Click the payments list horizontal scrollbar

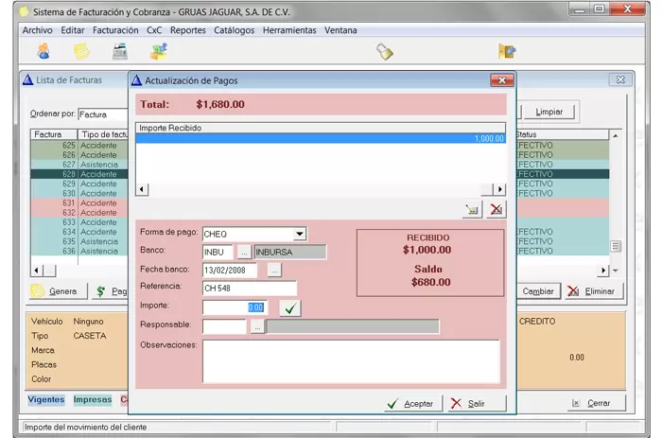(x=321, y=190)
